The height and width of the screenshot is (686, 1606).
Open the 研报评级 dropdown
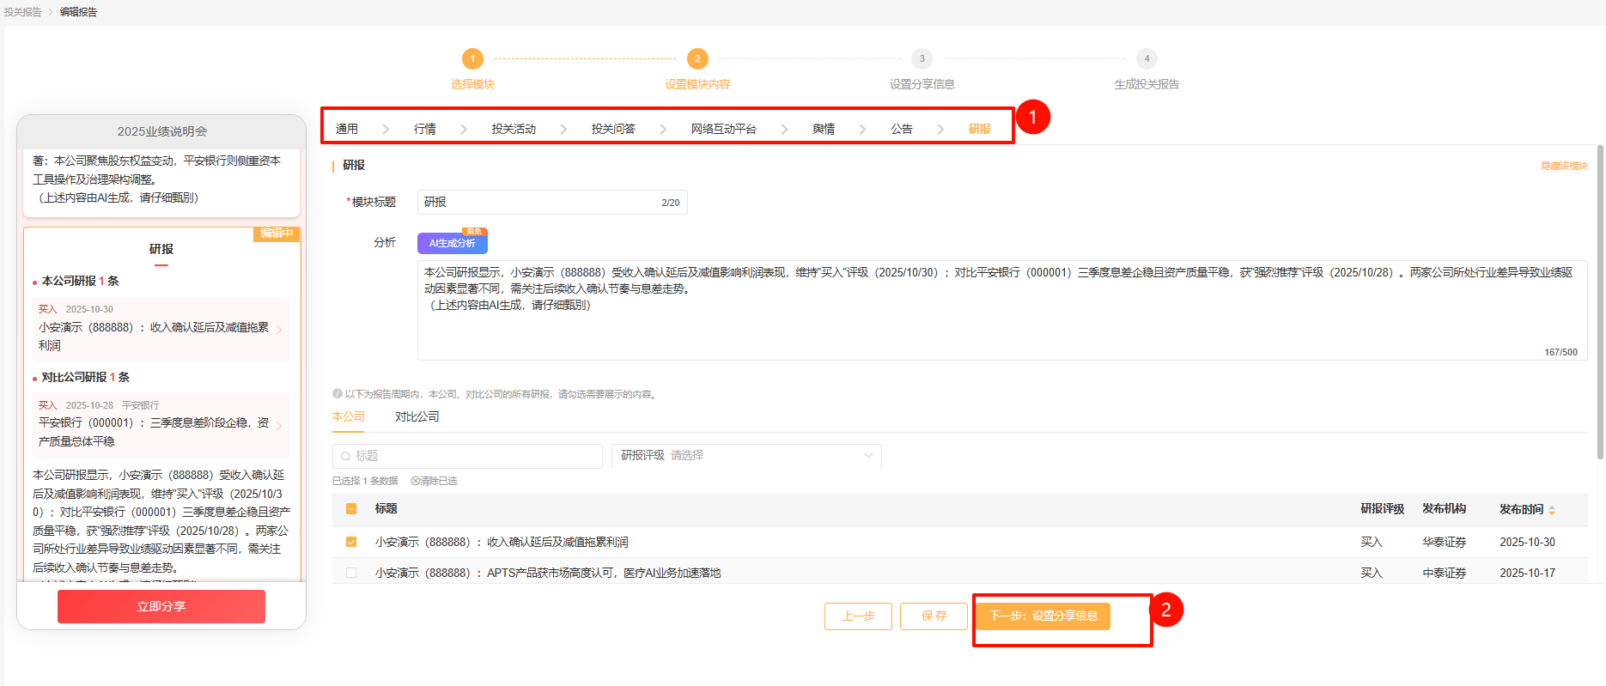pos(746,455)
